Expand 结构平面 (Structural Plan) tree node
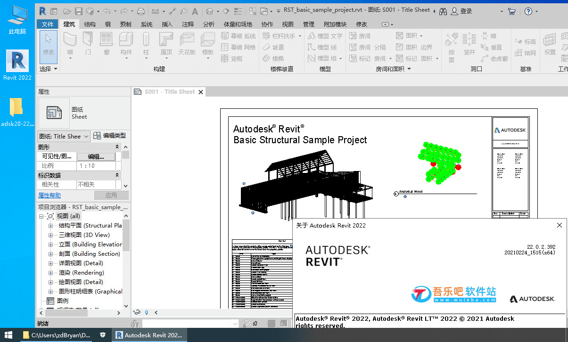Screen dimensions: 568x342 pos(51,226)
